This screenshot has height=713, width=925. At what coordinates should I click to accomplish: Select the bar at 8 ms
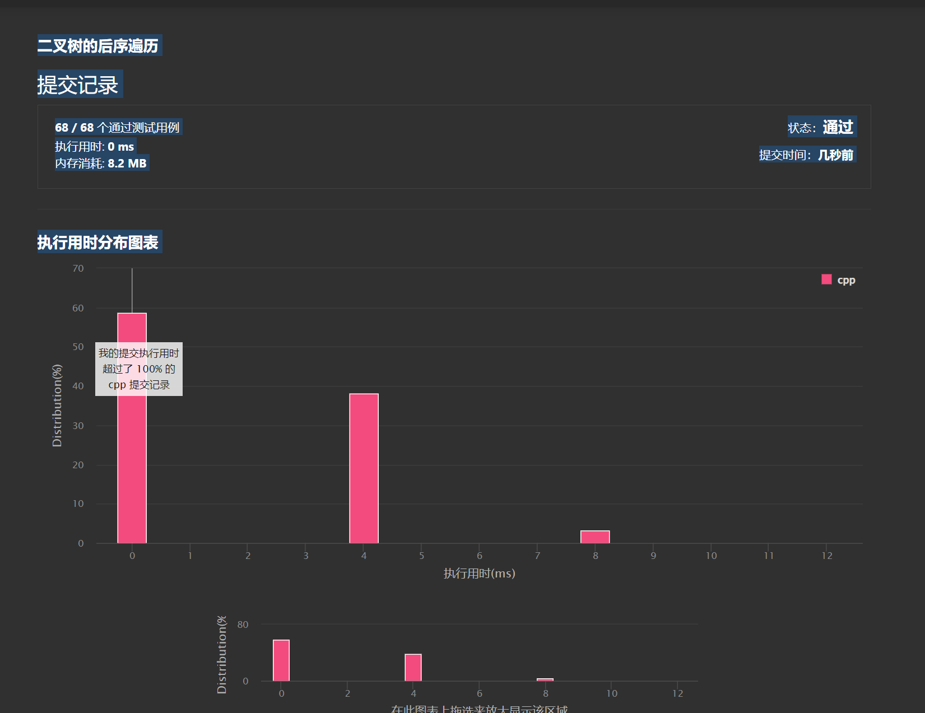click(595, 537)
